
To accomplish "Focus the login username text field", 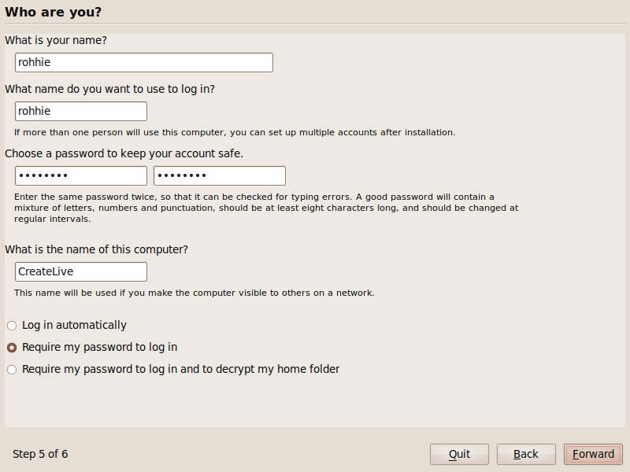I will (x=81, y=111).
